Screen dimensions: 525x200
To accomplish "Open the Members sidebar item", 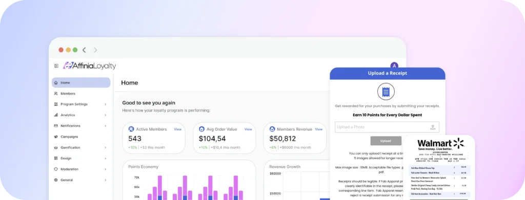I will point(81,94).
